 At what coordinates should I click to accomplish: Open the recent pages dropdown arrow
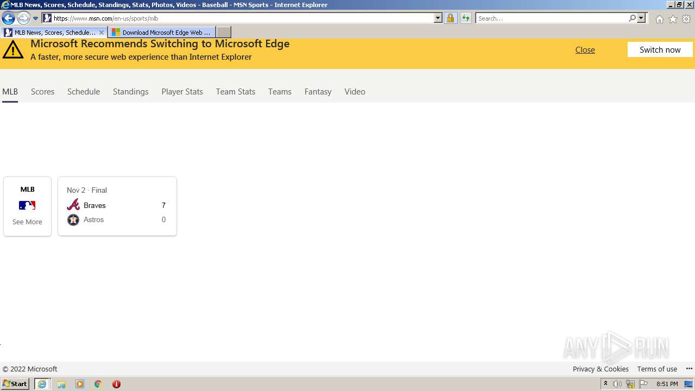click(36, 18)
